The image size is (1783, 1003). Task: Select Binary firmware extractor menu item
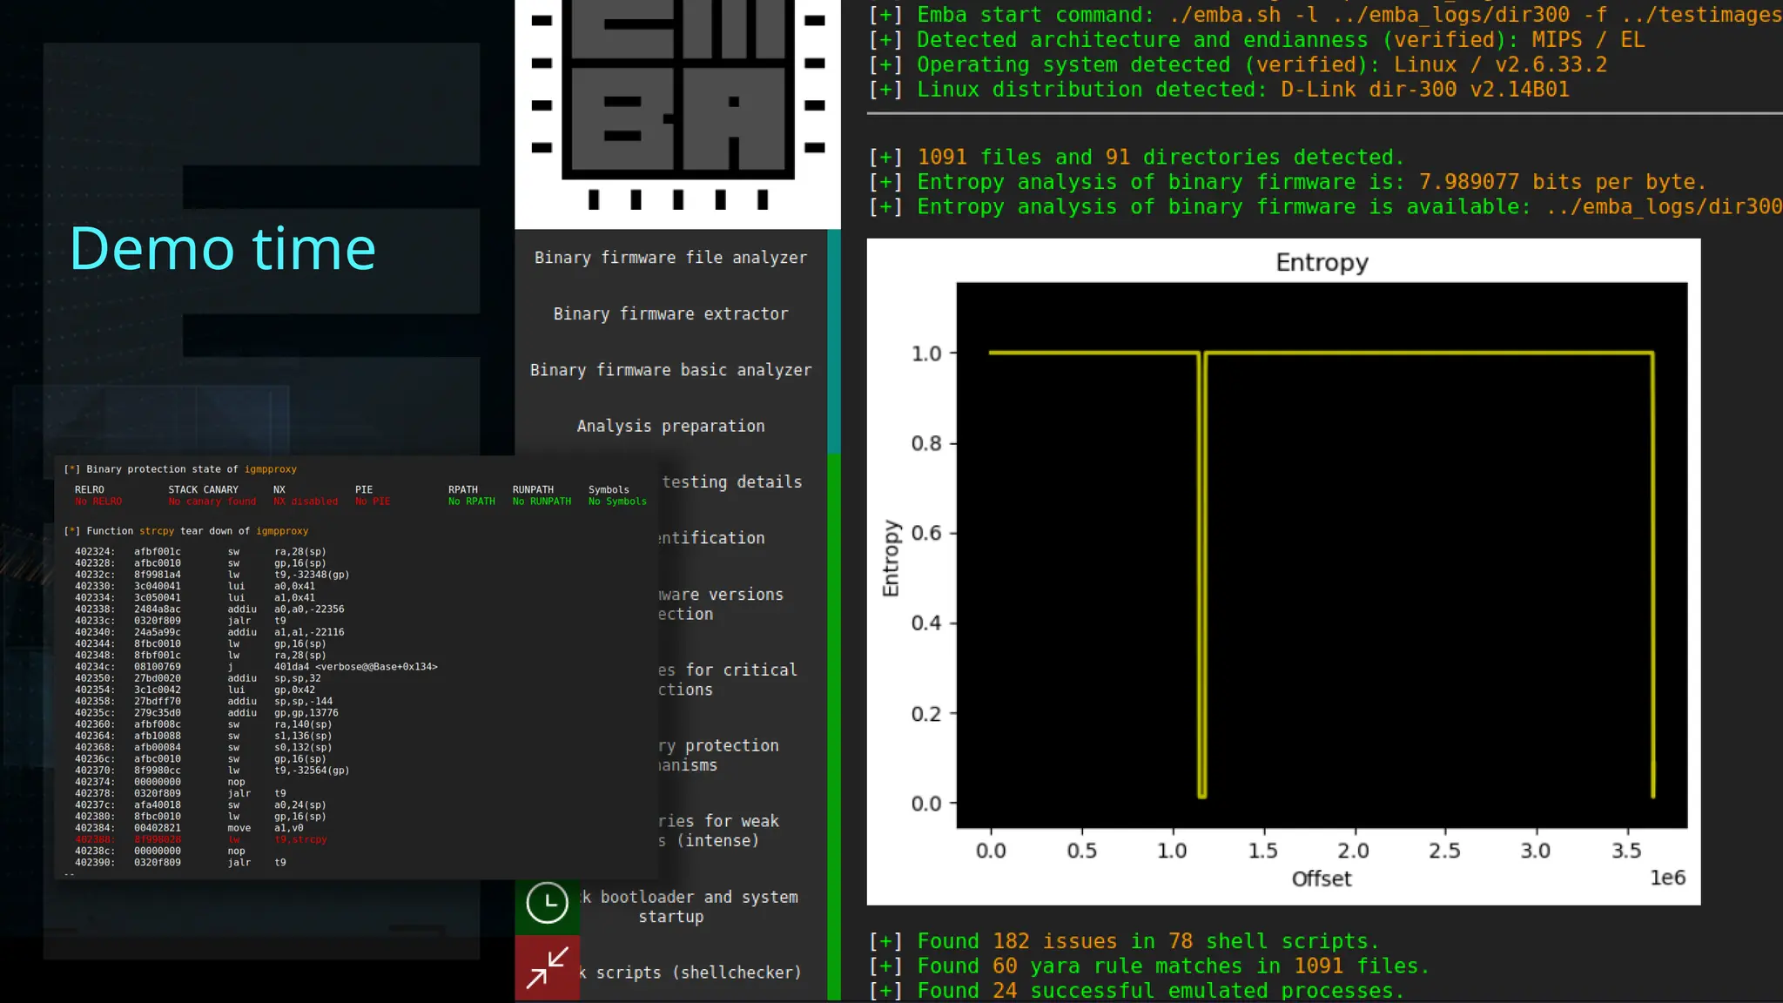click(x=670, y=313)
